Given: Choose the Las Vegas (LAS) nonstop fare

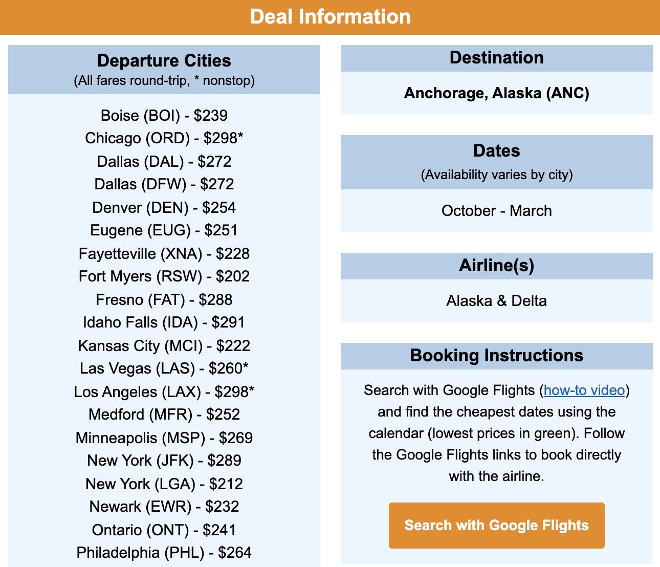Looking at the screenshot, I should 164,368.
